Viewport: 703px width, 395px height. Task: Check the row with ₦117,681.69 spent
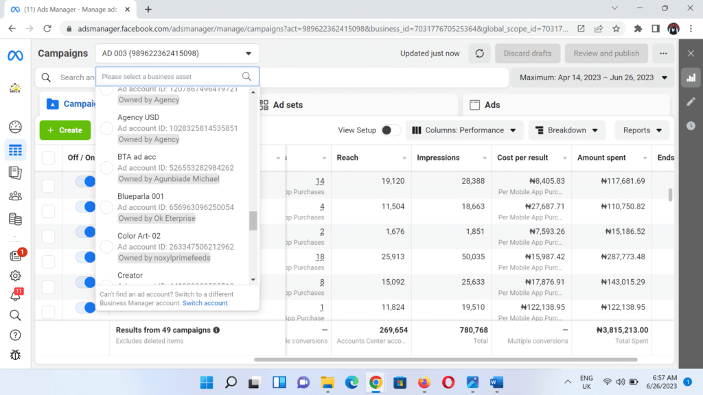[x=49, y=186]
